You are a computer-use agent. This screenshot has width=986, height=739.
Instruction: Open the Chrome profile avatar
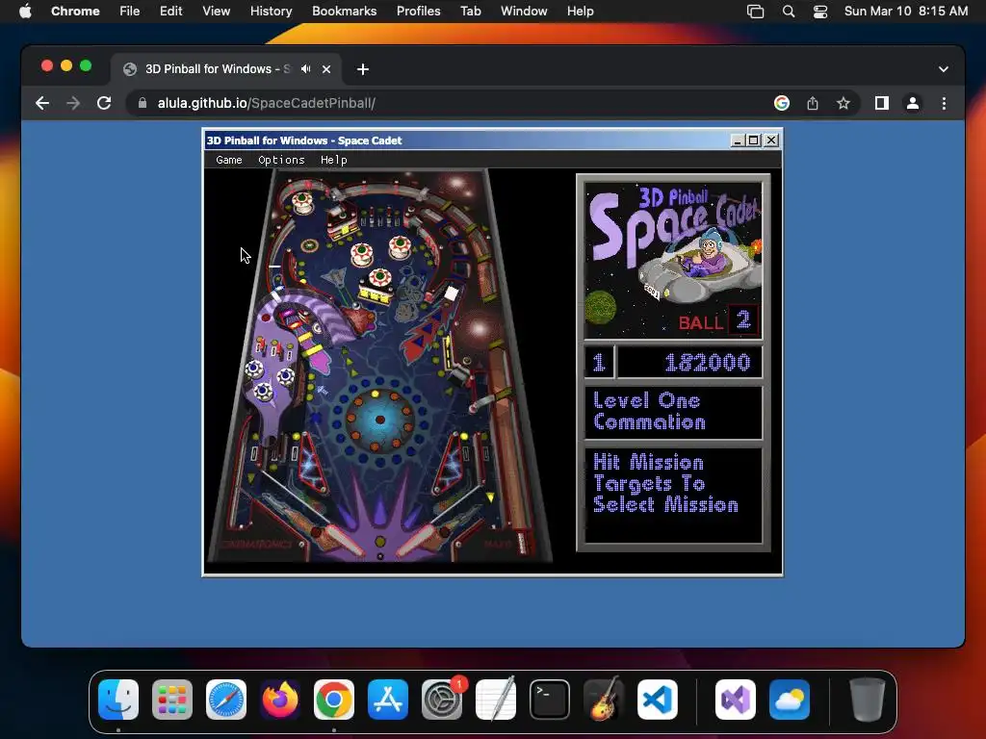coord(913,103)
